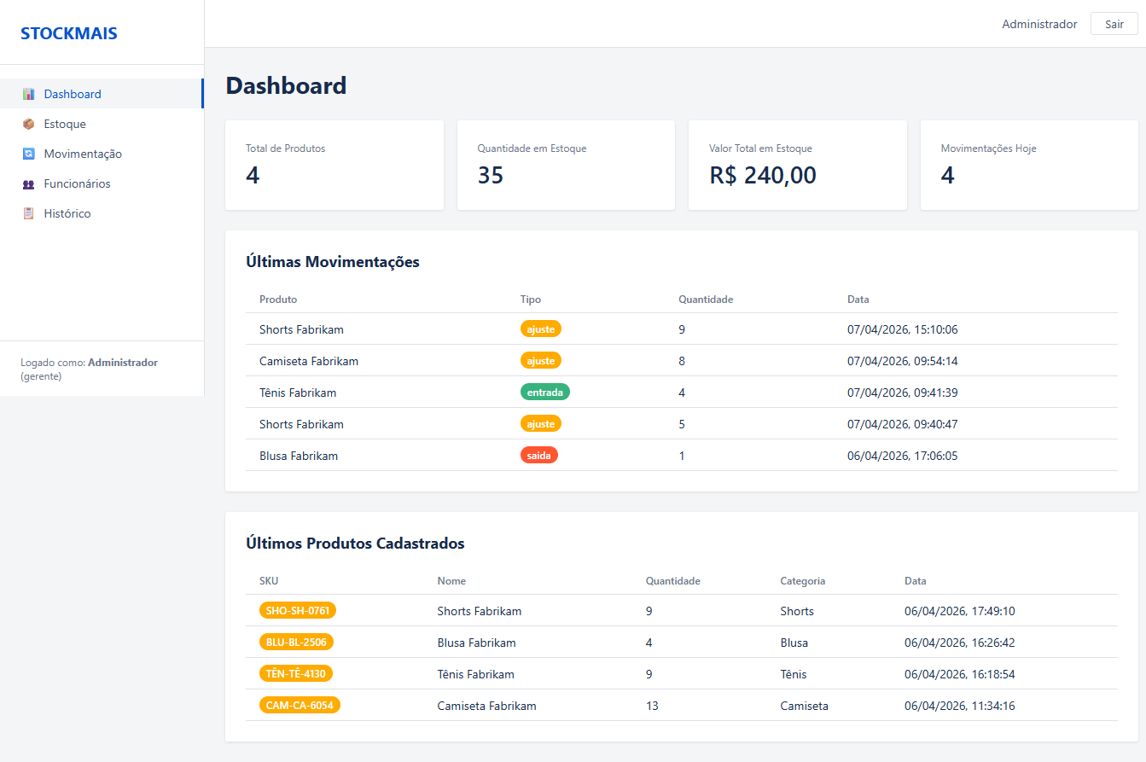Click the orange ajuste badge for Shorts Fabrikam
The height and width of the screenshot is (762, 1146).
coord(540,329)
